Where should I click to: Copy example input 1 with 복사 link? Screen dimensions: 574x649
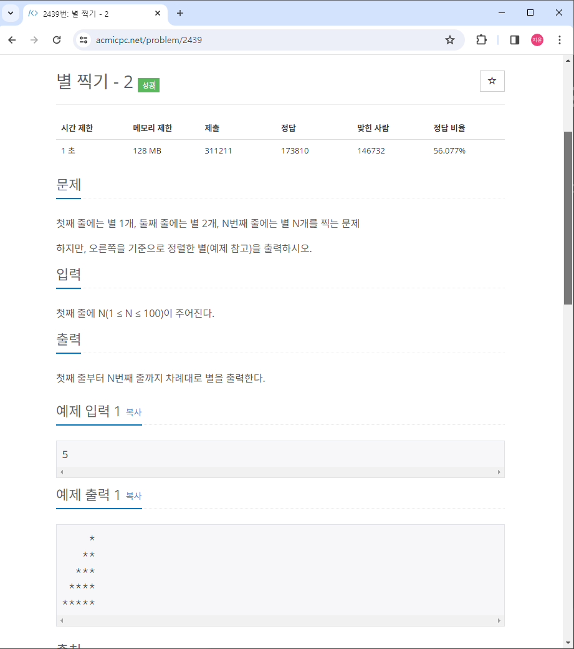pos(133,412)
